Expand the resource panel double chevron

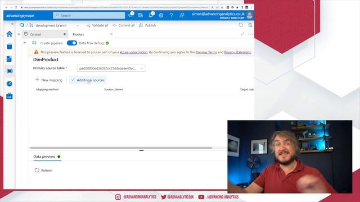tap(19, 34)
